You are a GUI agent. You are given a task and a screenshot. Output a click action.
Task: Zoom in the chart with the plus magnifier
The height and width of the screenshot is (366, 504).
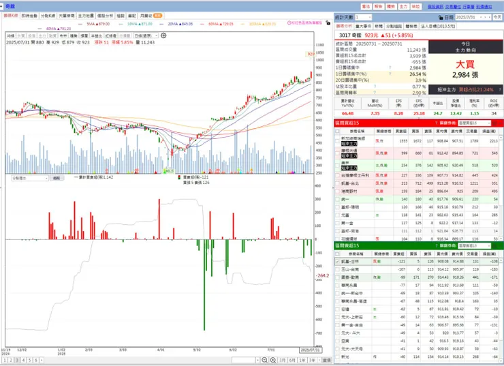(x=273, y=360)
